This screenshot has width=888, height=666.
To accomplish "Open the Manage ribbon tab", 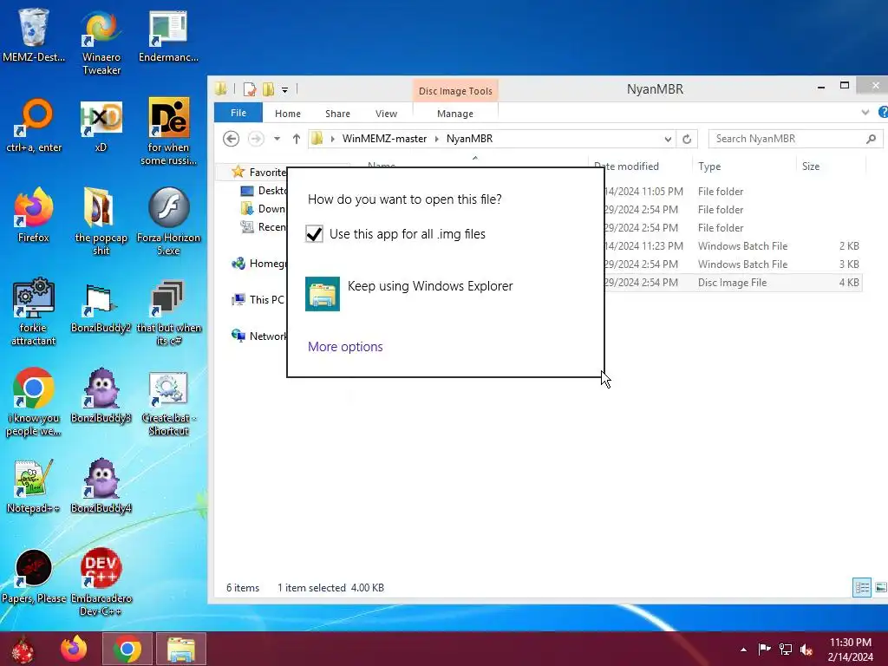I will pyautogui.click(x=454, y=114).
